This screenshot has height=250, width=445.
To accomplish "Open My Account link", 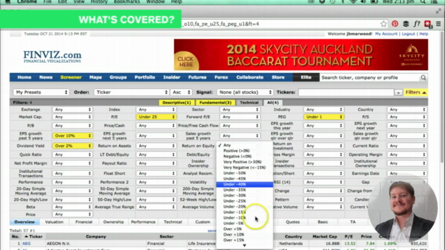I will click(387, 34).
